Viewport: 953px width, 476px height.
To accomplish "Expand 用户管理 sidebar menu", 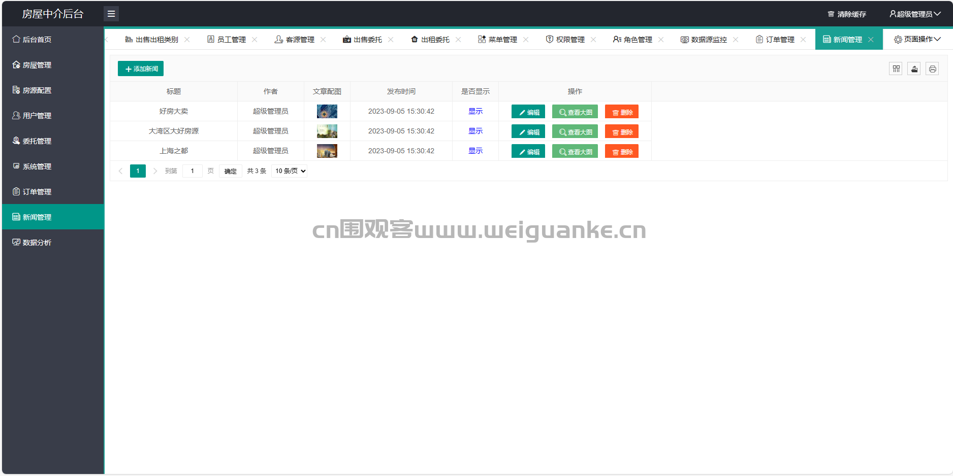I will point(53,116).
